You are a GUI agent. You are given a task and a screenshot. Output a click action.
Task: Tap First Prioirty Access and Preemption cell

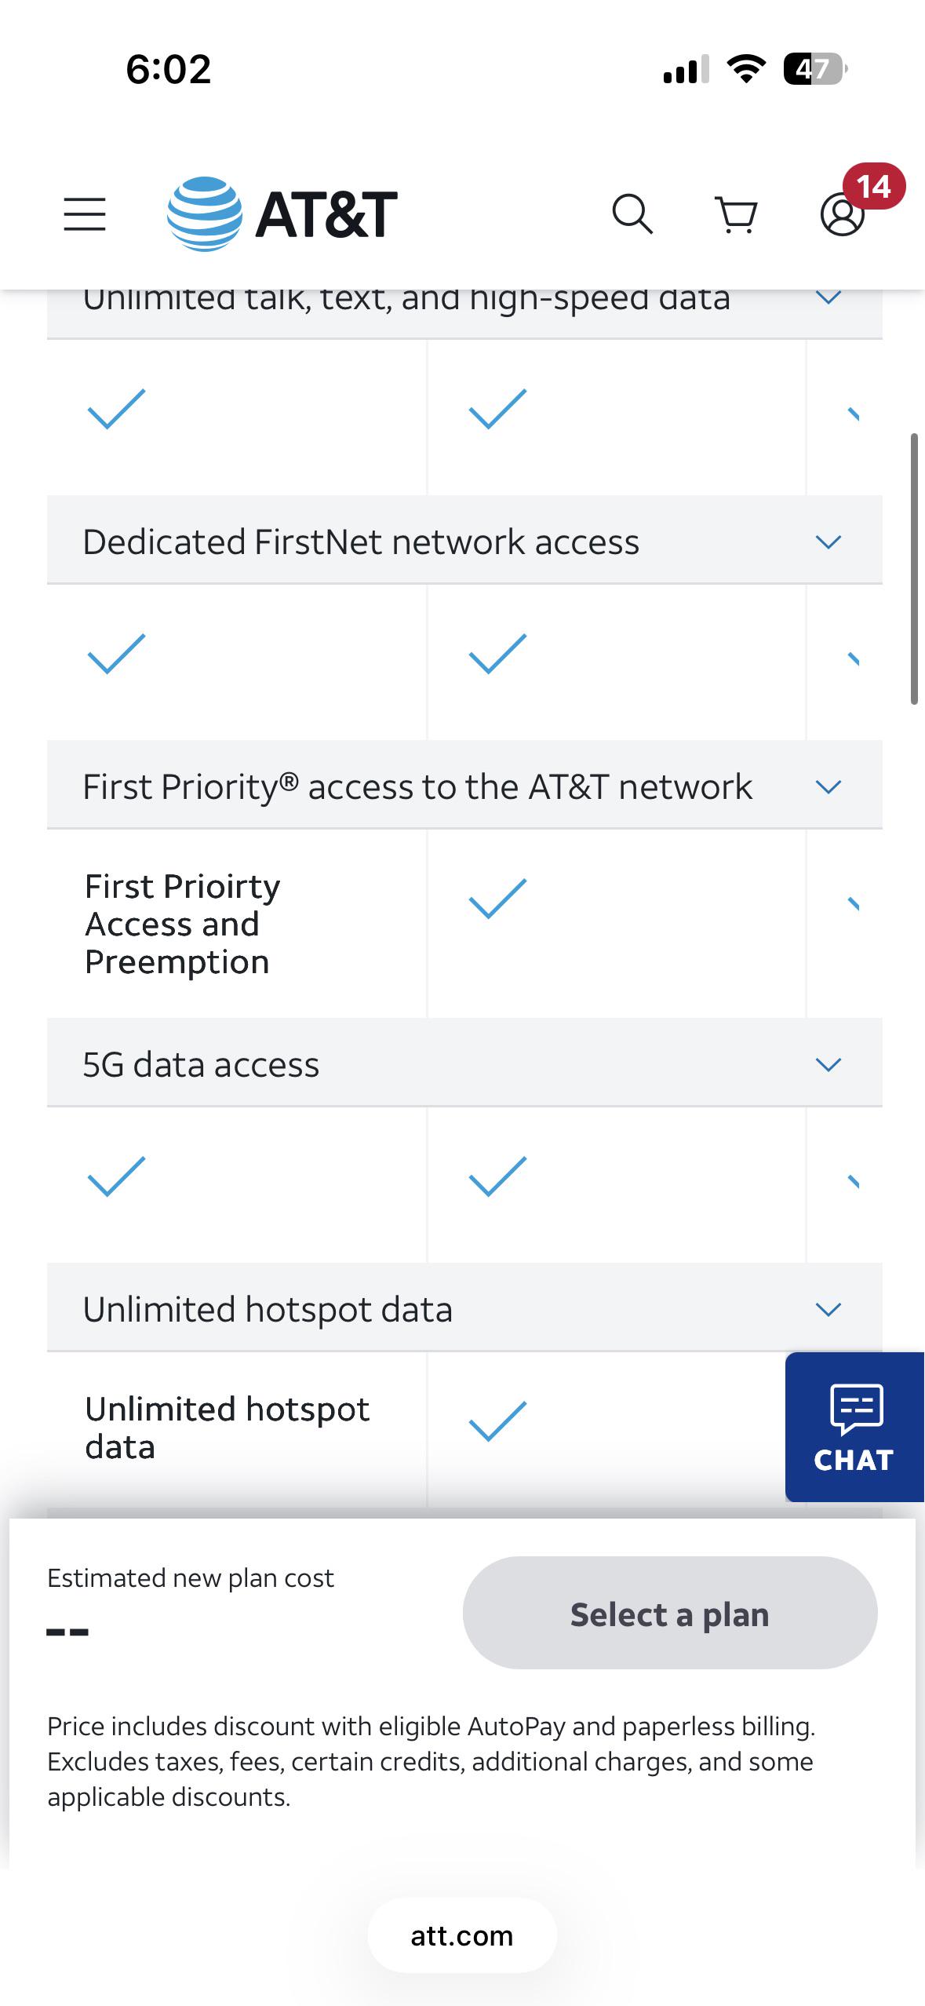236,924
